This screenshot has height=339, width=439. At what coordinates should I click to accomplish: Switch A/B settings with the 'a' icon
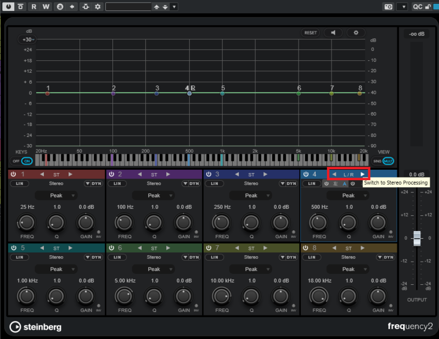60,7
